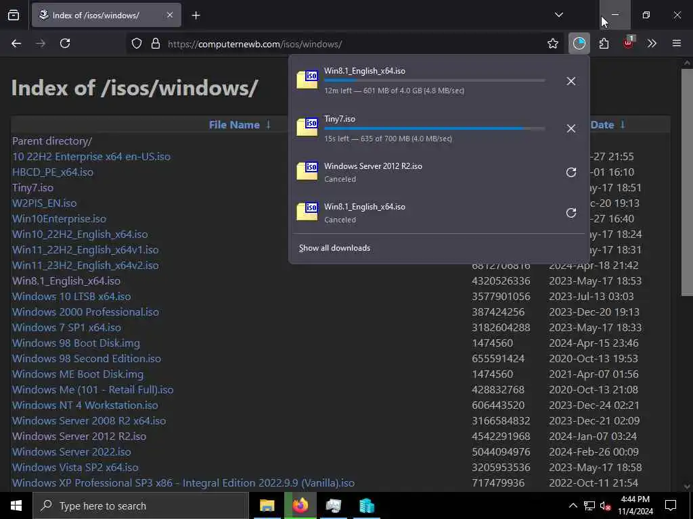Select file size 4320526336 text

tap(501, 281)
